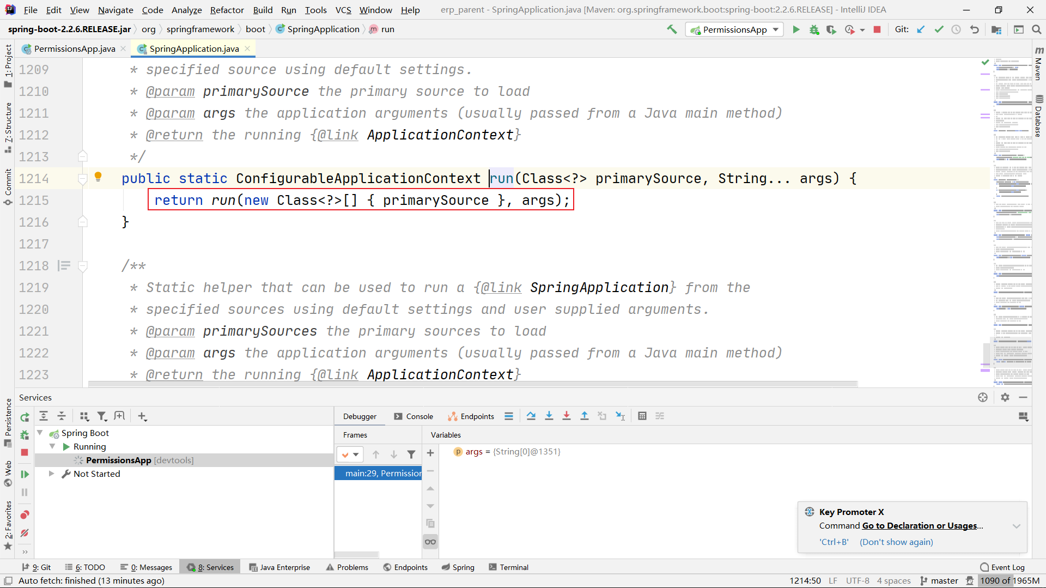The width and height of the screenshot is (1046, 588).
Task: Open Git history clock icon
Action: click(956, 29)
